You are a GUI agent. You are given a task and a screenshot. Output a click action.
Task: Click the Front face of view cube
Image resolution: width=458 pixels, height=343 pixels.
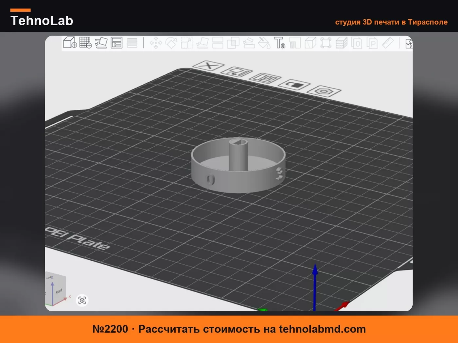(59, 291)
